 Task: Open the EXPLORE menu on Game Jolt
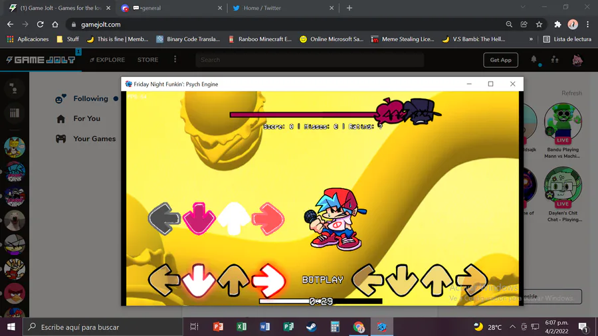pyautogui.click(x=107, y=60)
